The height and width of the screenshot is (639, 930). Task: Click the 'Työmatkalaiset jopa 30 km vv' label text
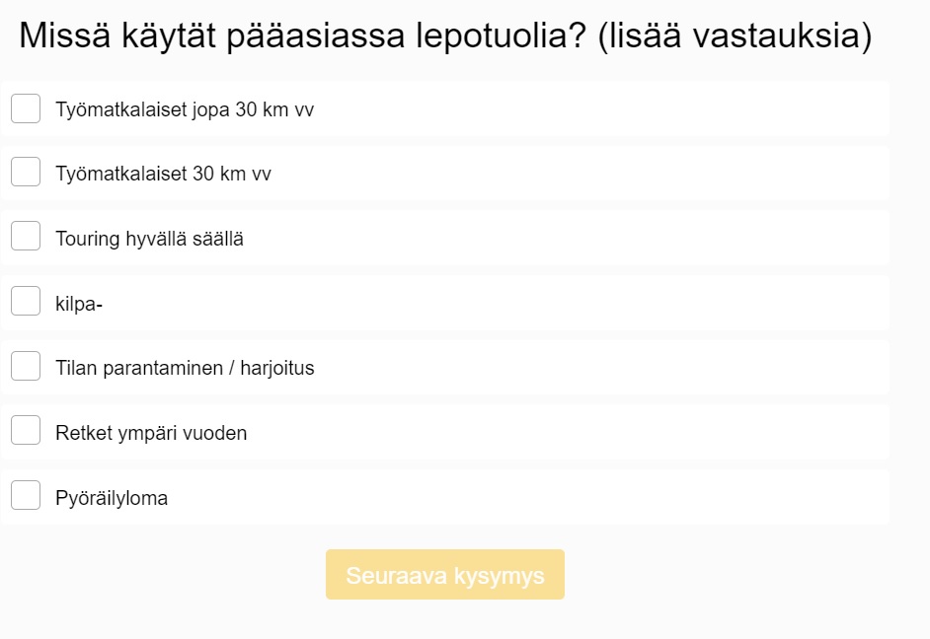pos(185,109)
